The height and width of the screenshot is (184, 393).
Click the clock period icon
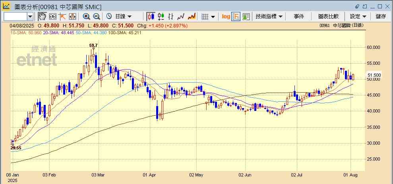tap(109, 16)
